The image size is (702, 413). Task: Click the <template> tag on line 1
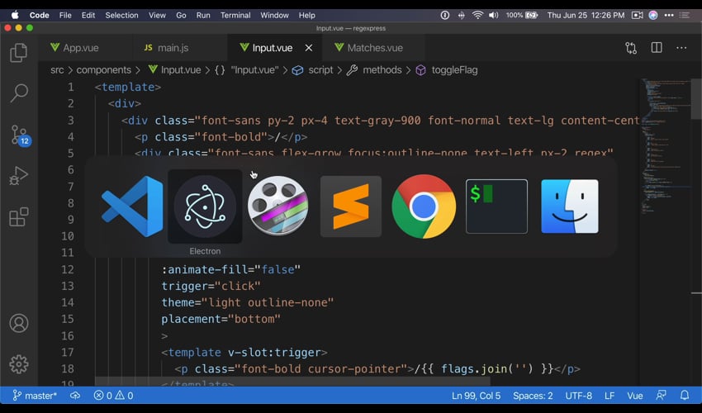[128, 87]
